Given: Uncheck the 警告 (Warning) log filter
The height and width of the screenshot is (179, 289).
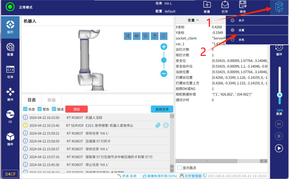Looking at the screenshot, I should [40, 109].
